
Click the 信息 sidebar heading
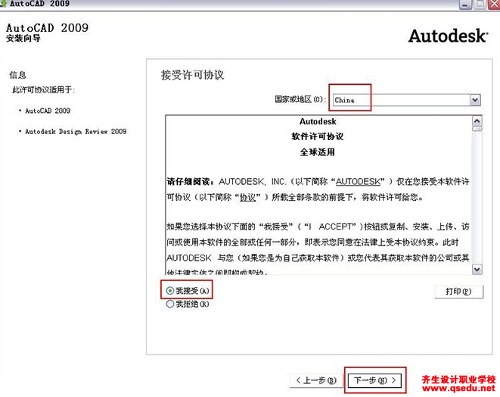[x=17, y=75]
